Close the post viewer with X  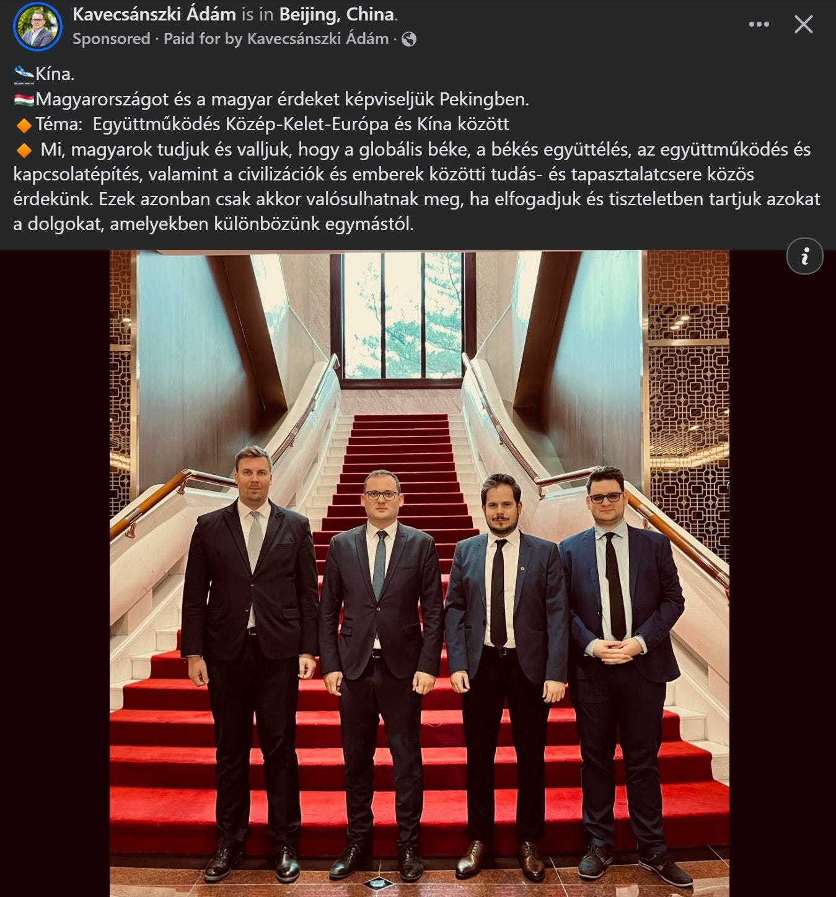[804, 25]
